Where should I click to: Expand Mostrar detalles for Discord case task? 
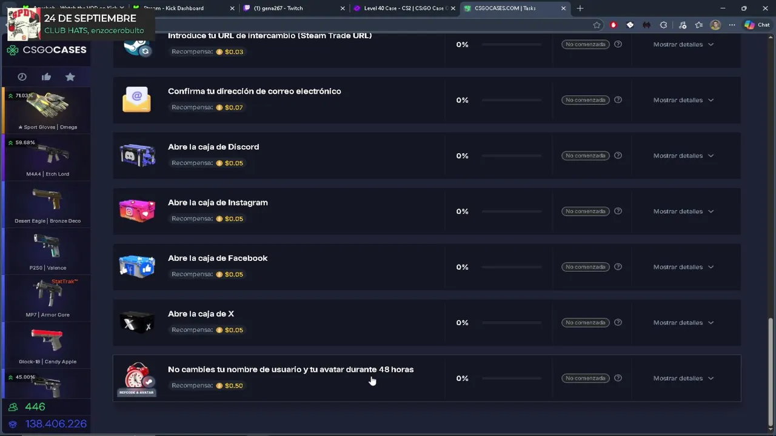683,156
